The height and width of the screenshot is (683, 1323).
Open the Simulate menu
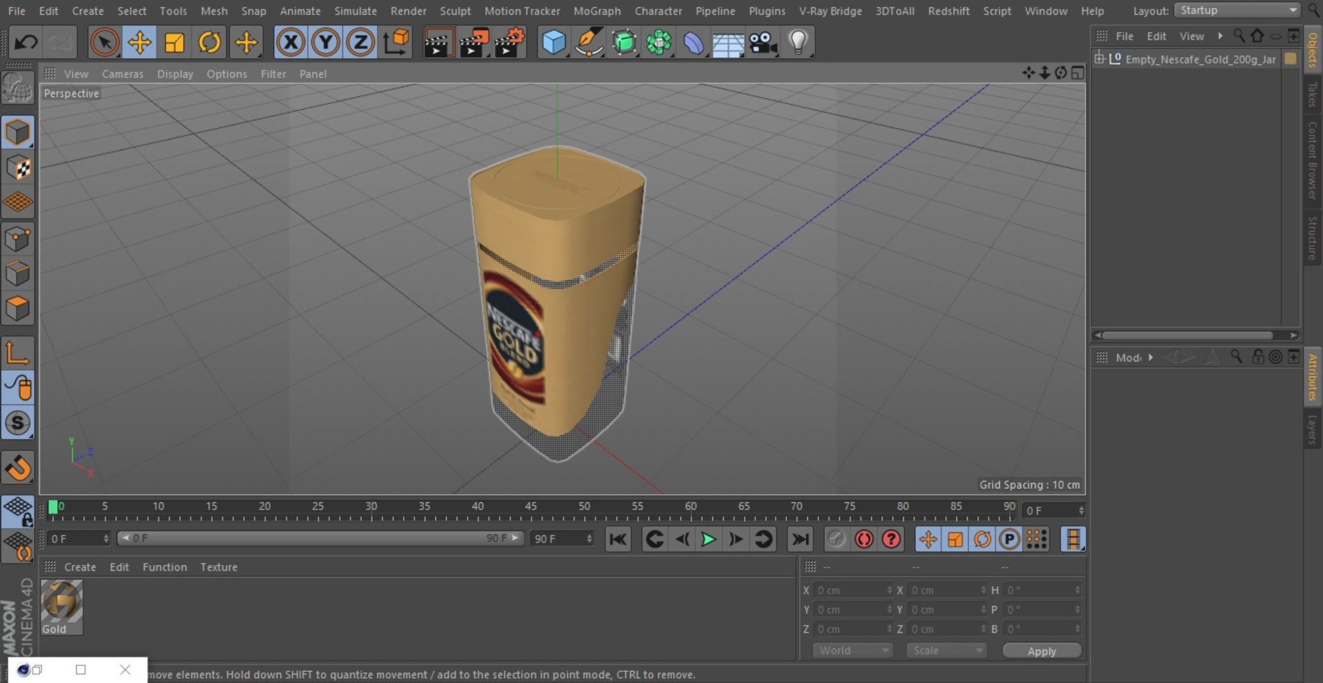(x=356, y=10)
